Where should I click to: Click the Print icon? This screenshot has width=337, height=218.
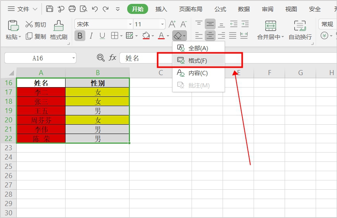tap(72, 9)
